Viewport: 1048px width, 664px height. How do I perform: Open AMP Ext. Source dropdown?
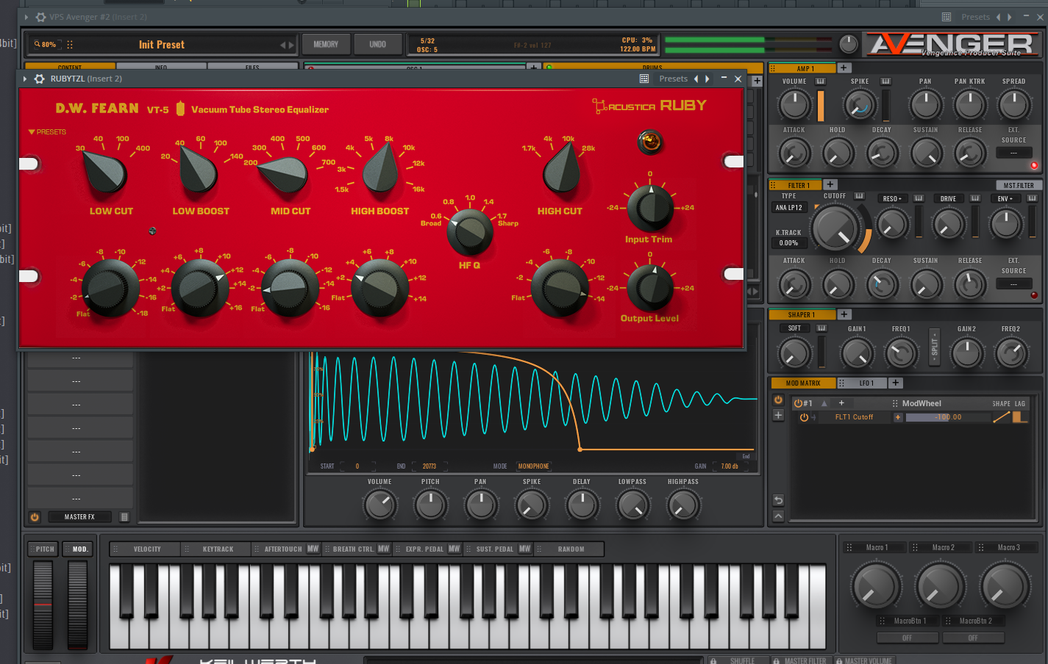[x=1013, y=153]
